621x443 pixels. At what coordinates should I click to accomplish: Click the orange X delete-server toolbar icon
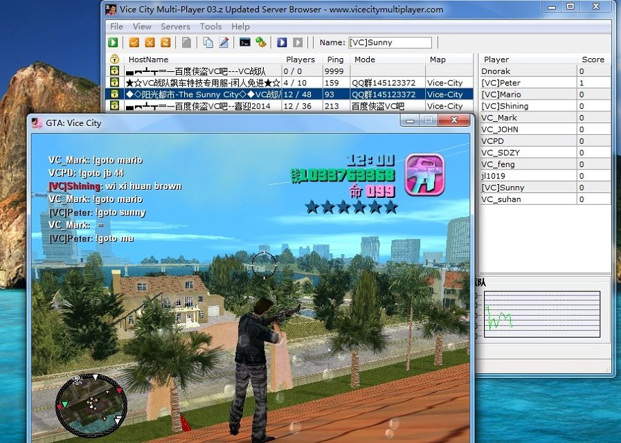[150, 42]
